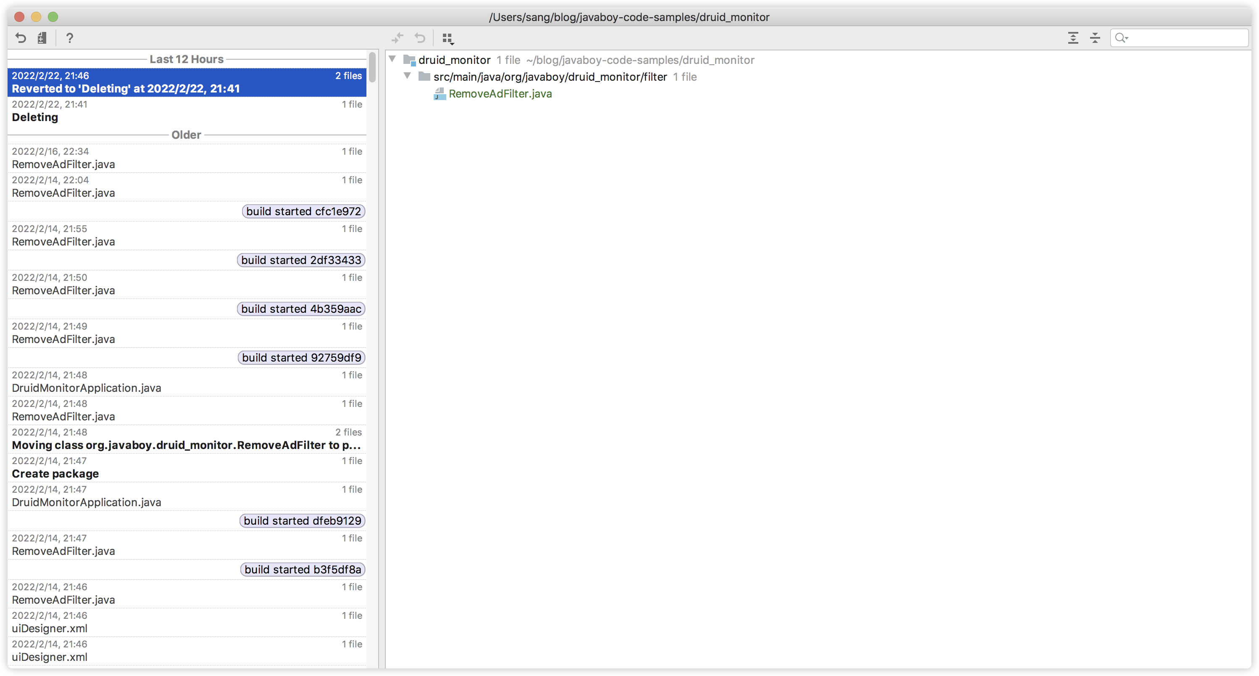Screen dimensions: 1259x676
Task: Open Help via question mark icon
Action: coord(69,38)
